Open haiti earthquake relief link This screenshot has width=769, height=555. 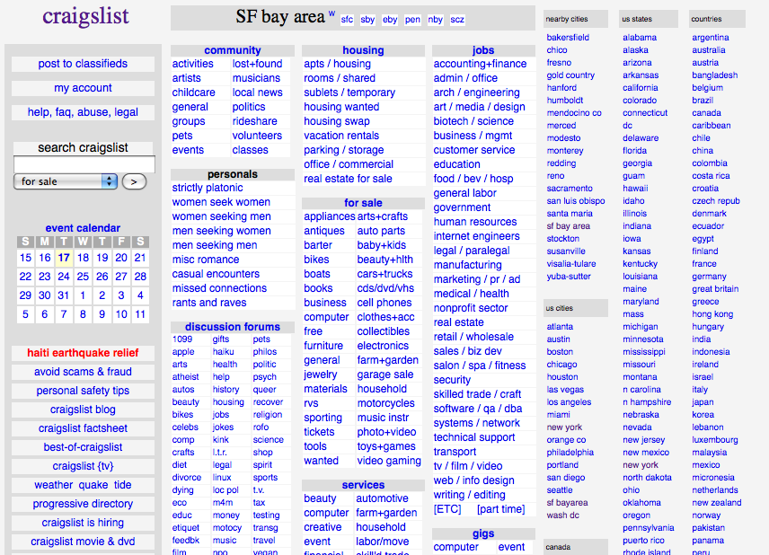(83, 353)
